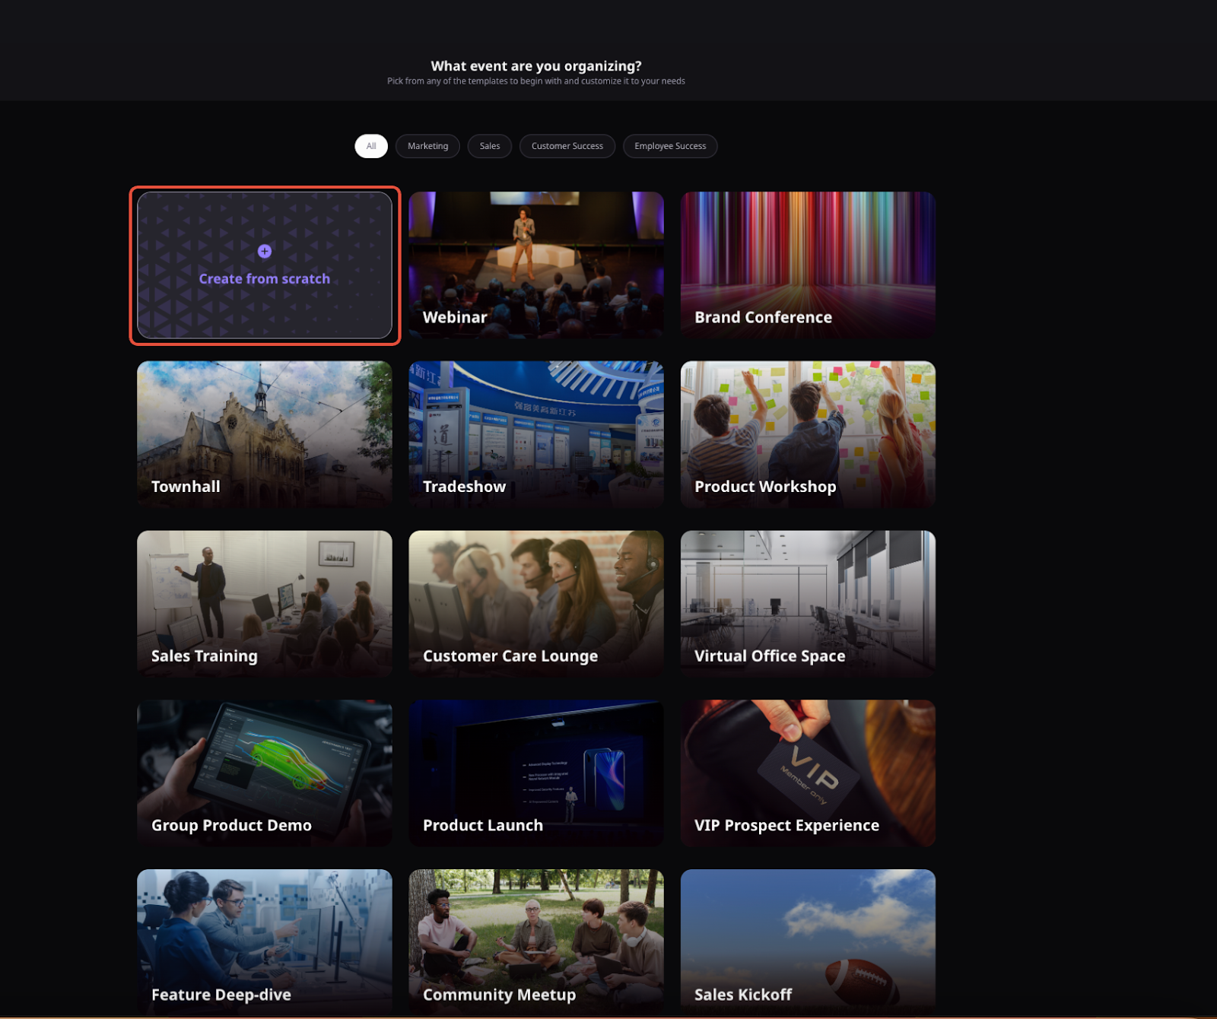Choose the Community Meetup template
This screenshot has width=1217, height=1019.
click(x=536, y=941)
